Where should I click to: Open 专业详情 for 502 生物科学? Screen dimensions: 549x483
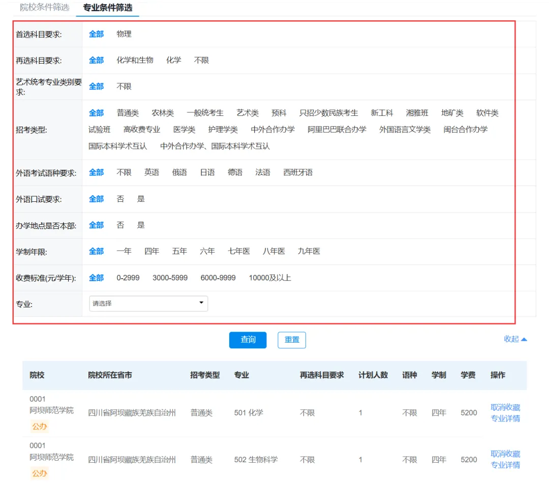pyautogui.click(x=505, y=465)
